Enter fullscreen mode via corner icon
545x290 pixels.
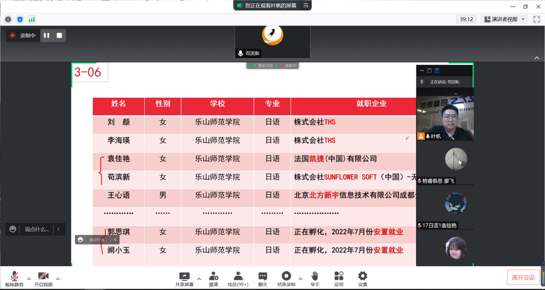click(536, 19)
